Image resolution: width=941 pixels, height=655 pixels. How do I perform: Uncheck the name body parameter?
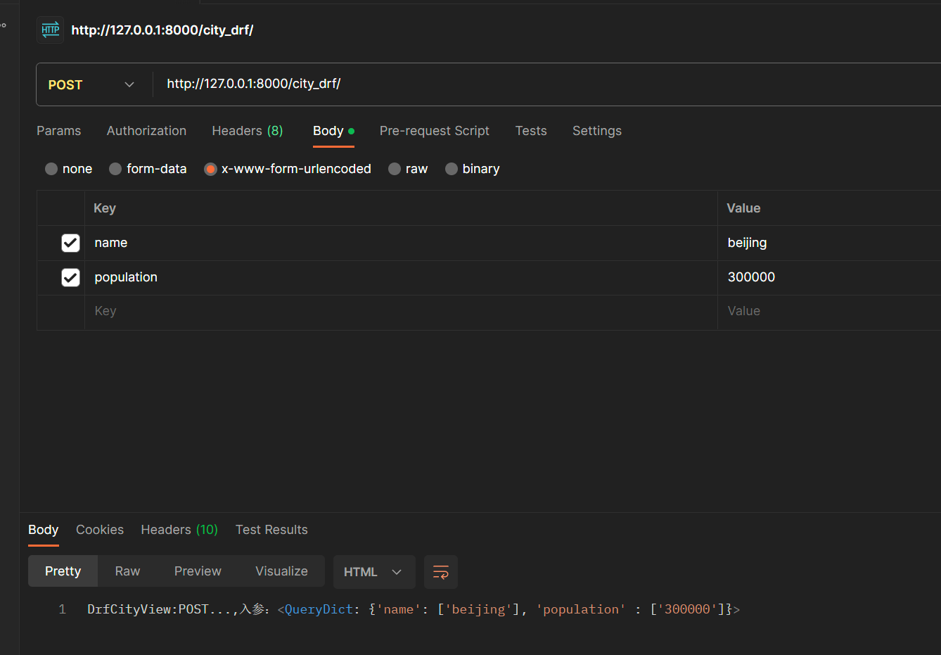point(70,242)
